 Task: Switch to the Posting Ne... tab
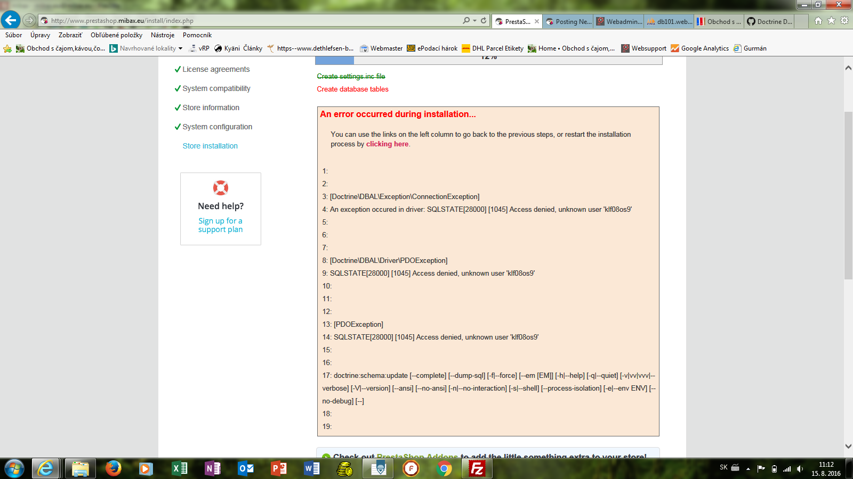point(568,22)
